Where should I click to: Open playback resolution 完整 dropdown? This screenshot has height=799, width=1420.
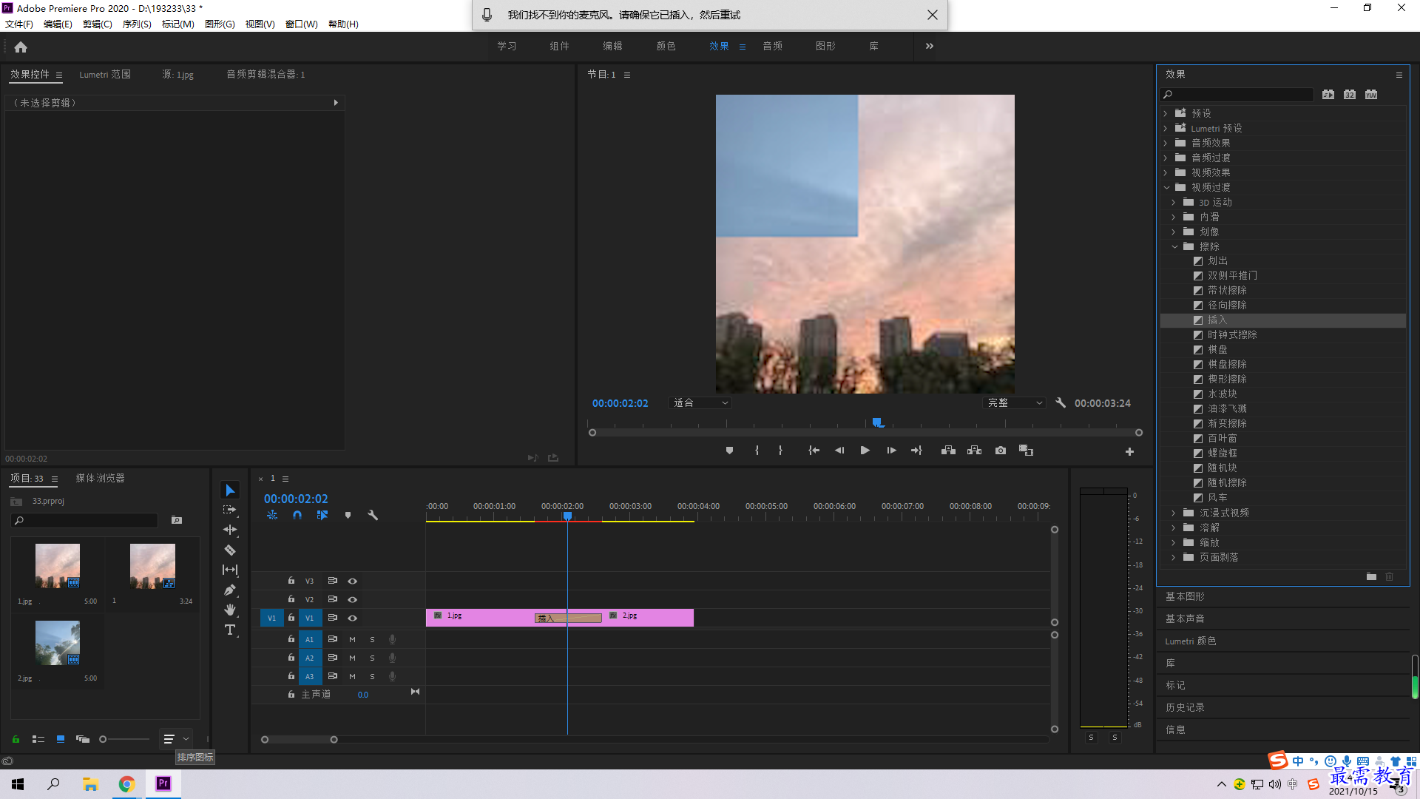coord(1014,403)
